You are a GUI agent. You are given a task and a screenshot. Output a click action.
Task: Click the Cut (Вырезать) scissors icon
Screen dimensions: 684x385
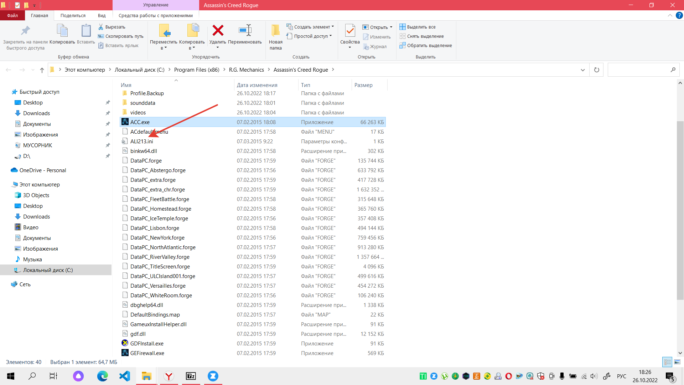pyautogui.click(x=101, y=27)
